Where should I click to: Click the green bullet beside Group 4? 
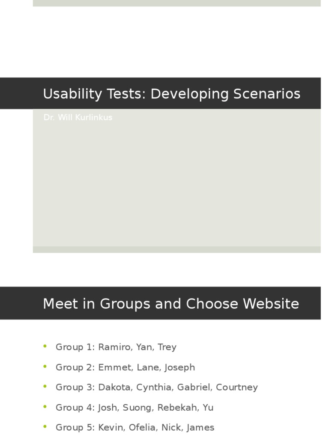tap(45, 407)
